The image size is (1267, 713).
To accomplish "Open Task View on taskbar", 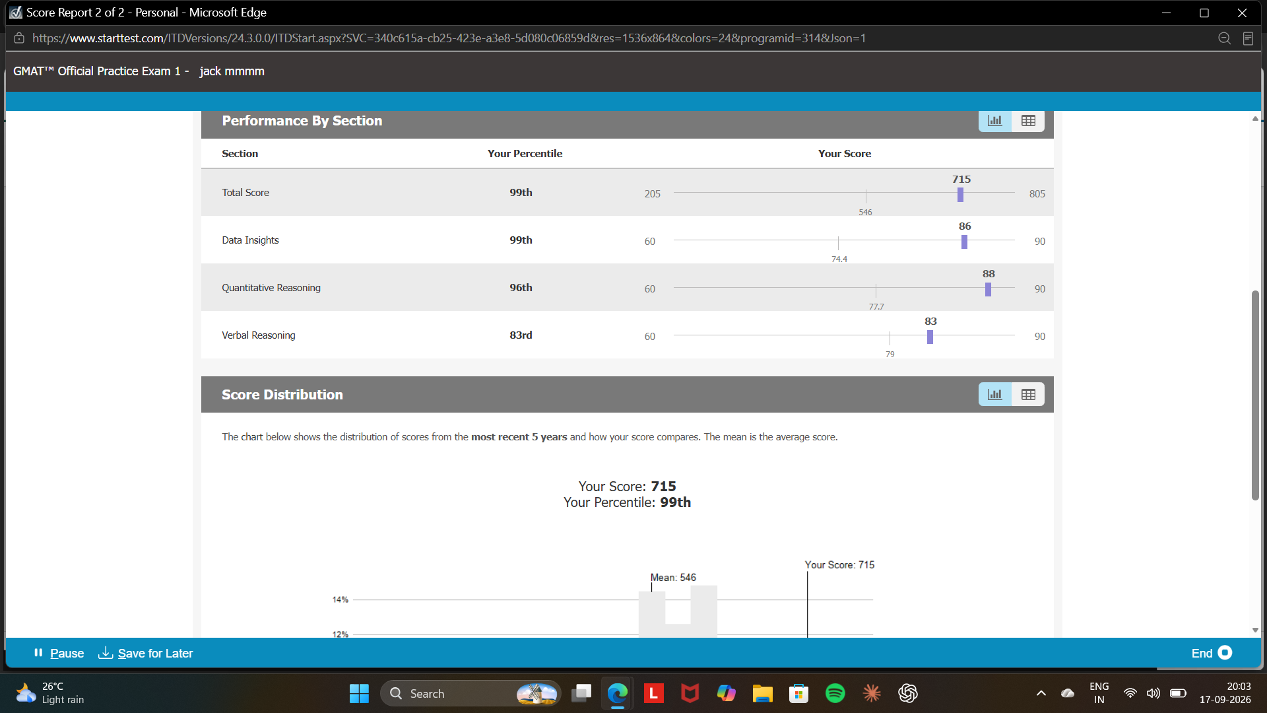I will click(581, 693).
